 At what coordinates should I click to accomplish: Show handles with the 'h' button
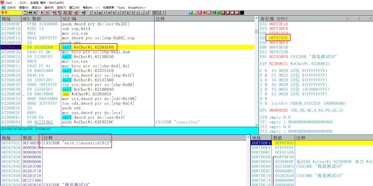point(114,12)
